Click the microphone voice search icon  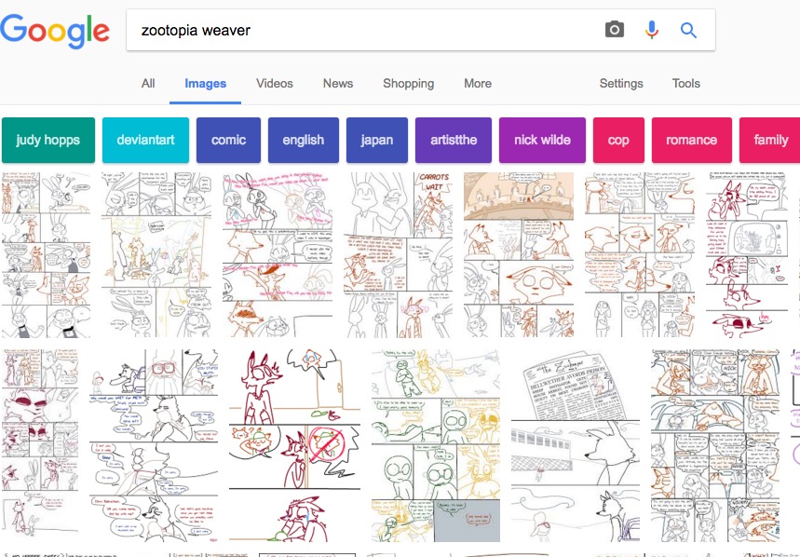tap(652, 30)
